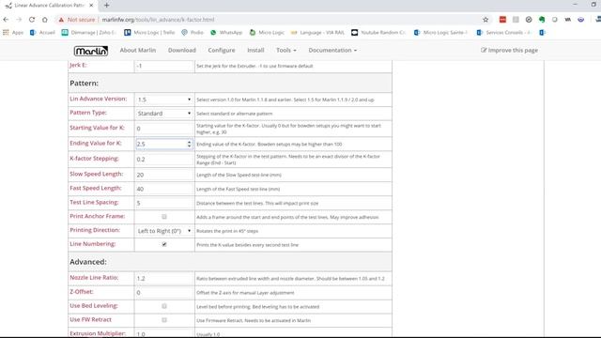Image resolution: width=601 pixels, height=338 pixels.
Task: Open browser home page
Action: pos(45,20)
